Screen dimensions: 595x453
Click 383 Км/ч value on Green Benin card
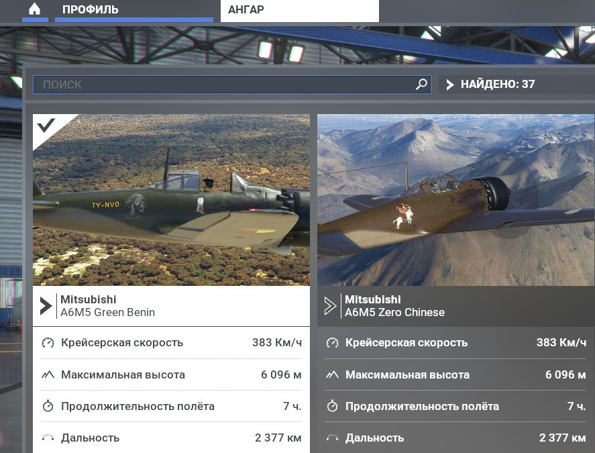click(x=277, y=343)
